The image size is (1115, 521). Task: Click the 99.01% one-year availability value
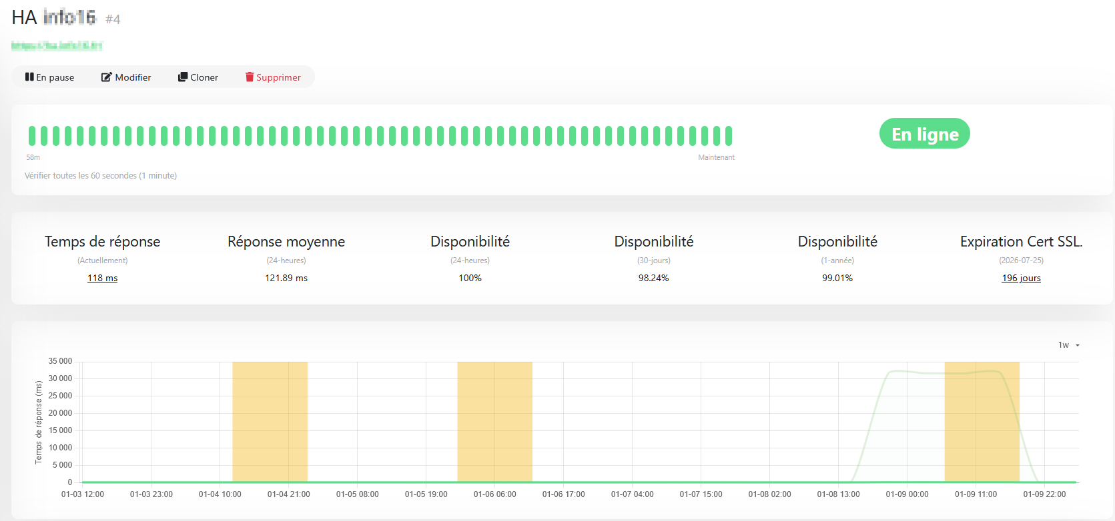pos(837,278)
